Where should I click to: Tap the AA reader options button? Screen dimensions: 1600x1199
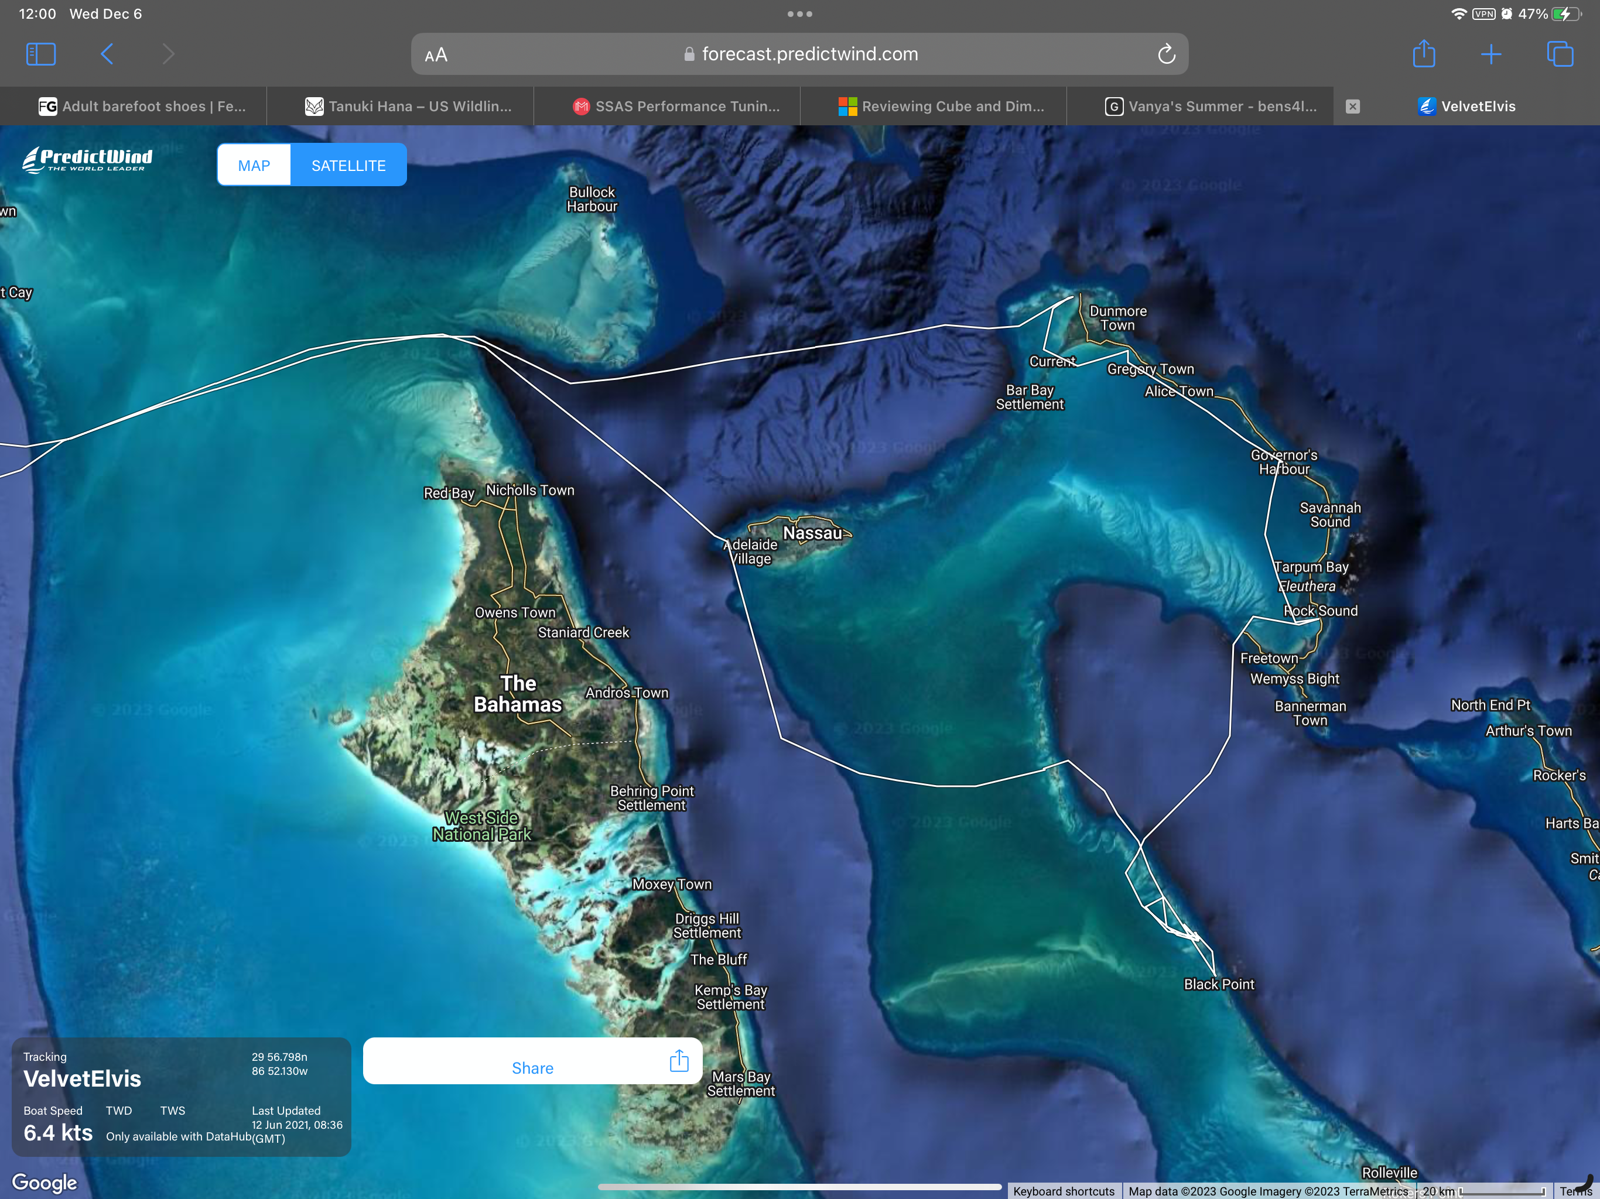pyautogui.click(x=436, y=55)
